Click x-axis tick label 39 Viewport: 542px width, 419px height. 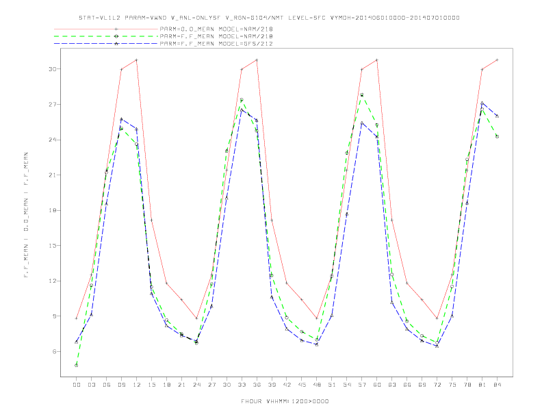(x=272, y=385)
